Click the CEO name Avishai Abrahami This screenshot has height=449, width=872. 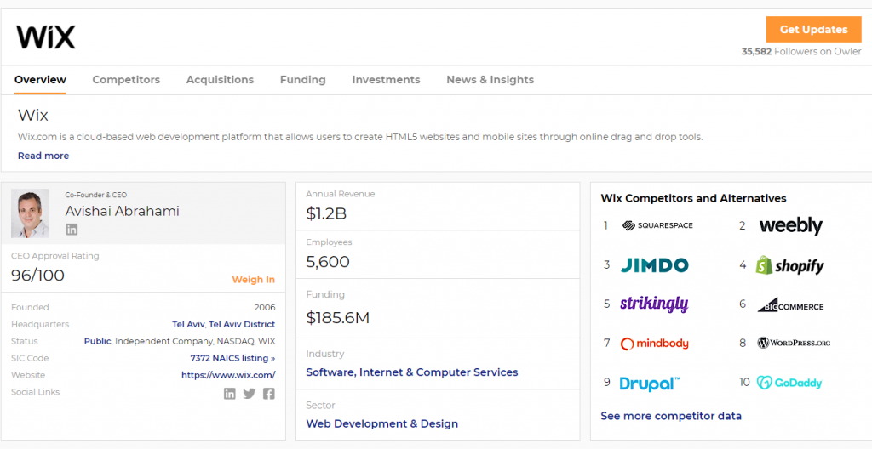click(123, 211)
